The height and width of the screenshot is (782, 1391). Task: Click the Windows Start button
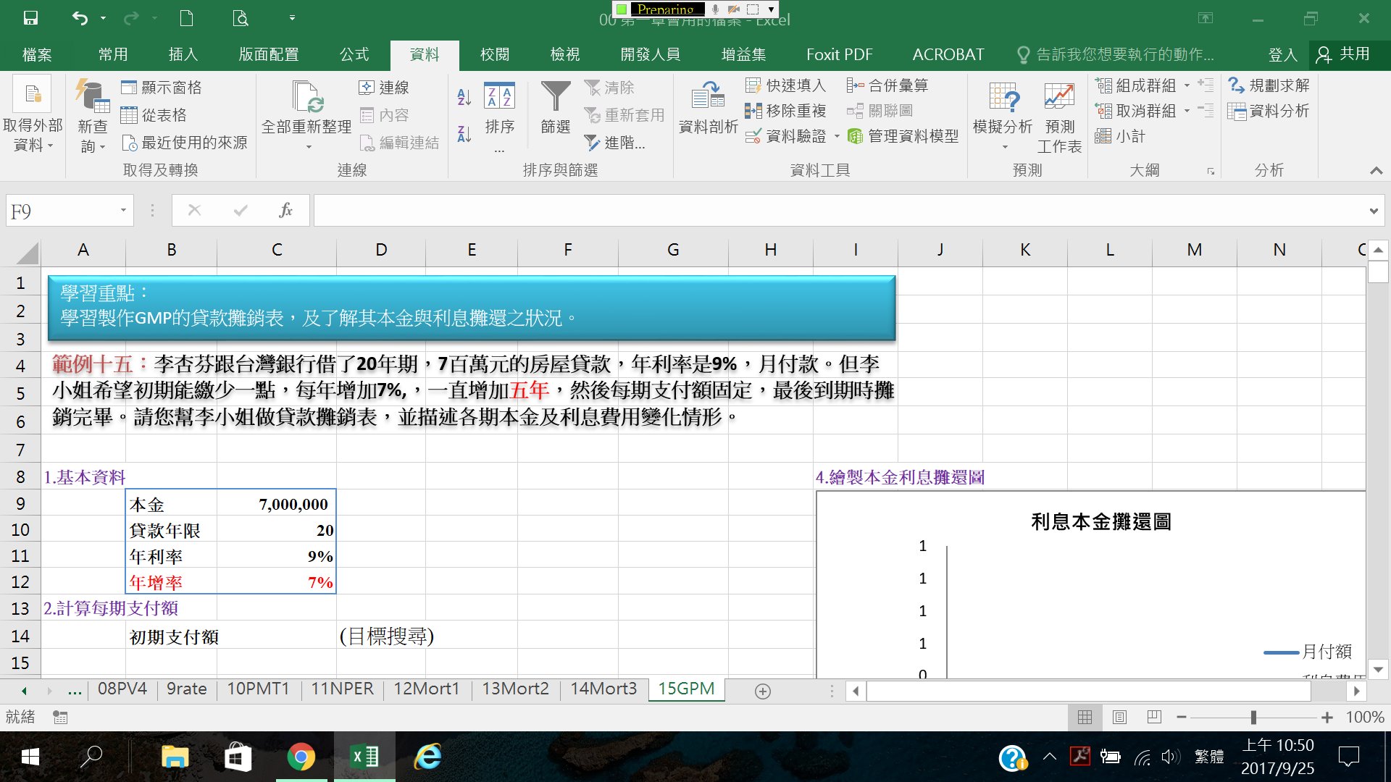point(30,757)
